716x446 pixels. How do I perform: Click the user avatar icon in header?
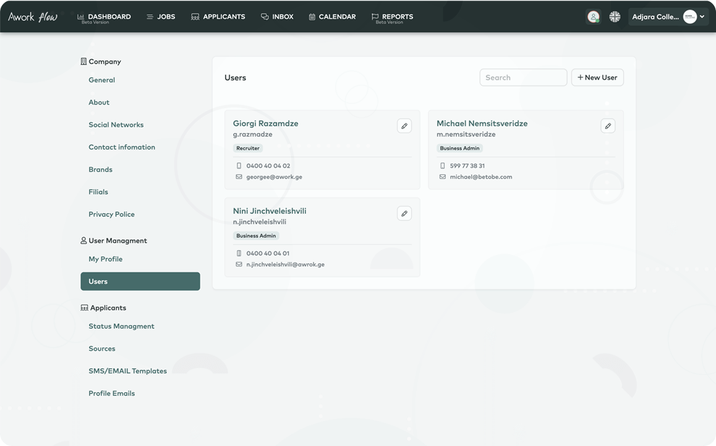(593, 17)
